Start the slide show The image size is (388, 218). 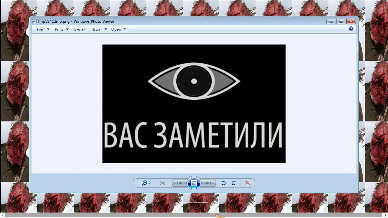[194, 183]
